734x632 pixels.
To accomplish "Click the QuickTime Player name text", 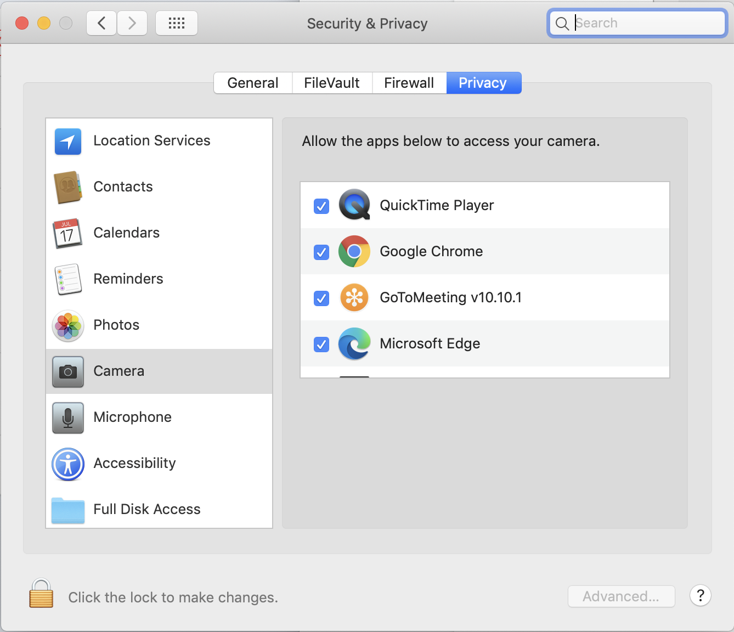I will (x=437, y=205).
